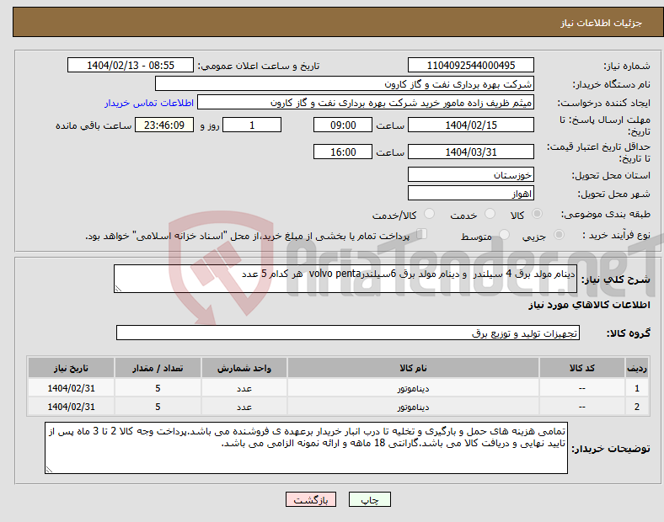Click the شرح کلی نیاز description textarea

(x=345, y=279)
